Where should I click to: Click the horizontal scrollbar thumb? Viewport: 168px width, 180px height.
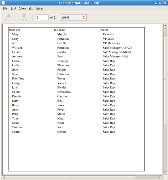(x=70, y=177)
